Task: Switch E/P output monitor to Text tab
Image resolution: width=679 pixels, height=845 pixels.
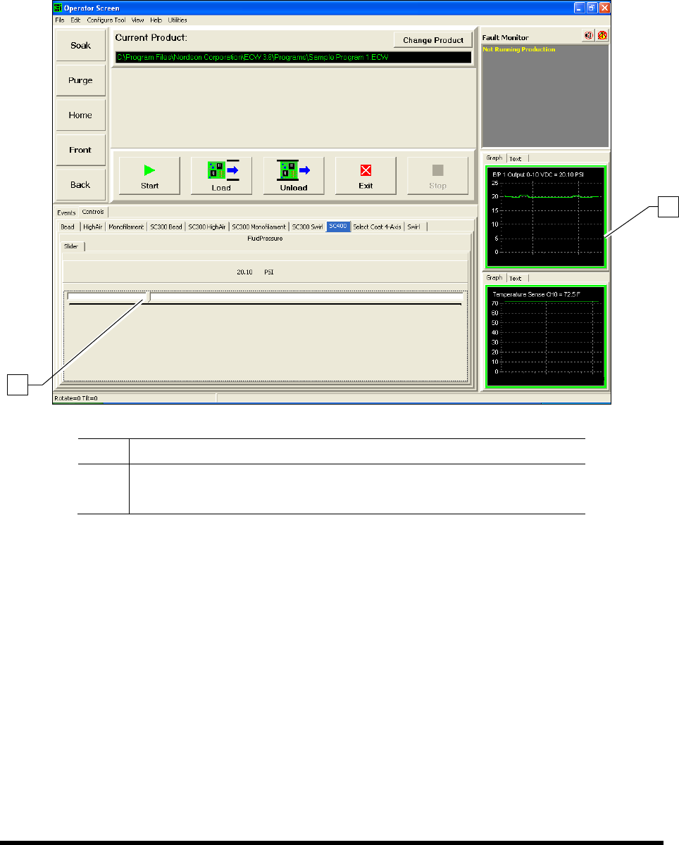Action: click(516, 158)
